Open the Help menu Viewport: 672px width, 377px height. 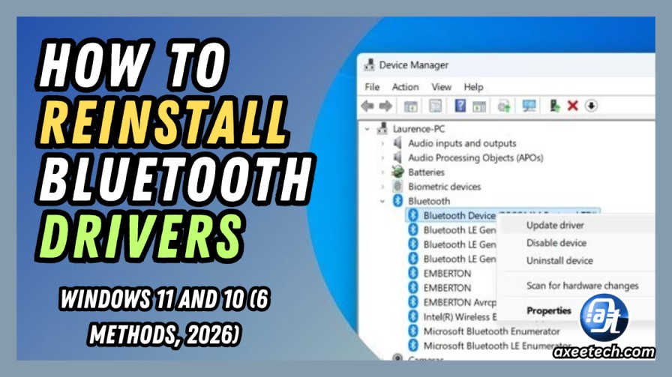tap(473, 87)
